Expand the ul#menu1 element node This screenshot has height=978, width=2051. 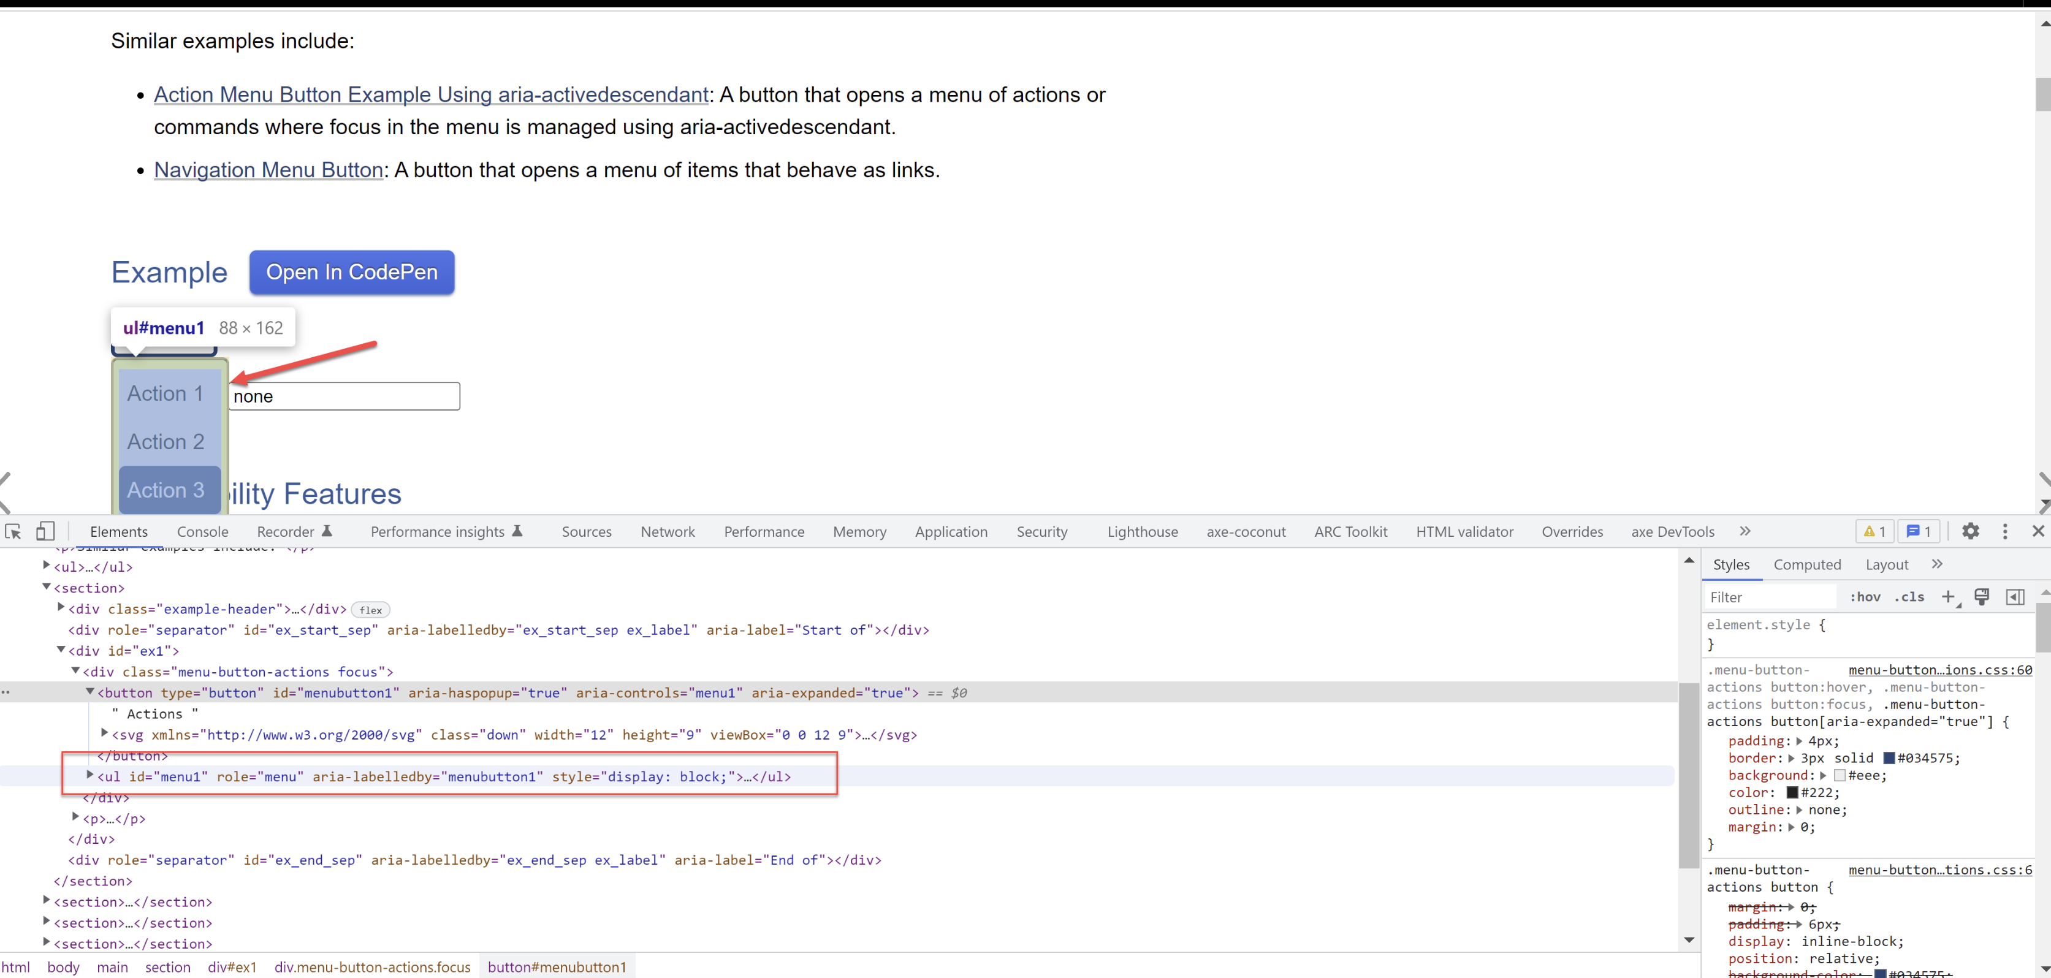tap(89, 776)
